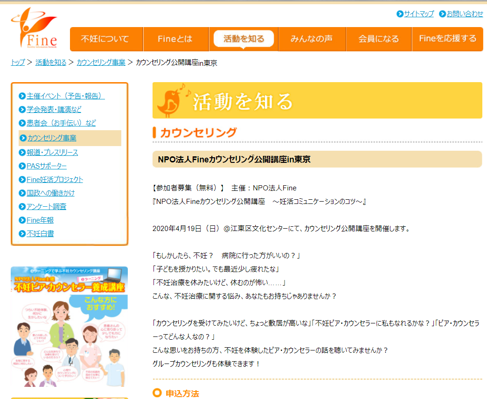
Task: Click arrow icon beside Fine年報
Action: click(22, 220)
